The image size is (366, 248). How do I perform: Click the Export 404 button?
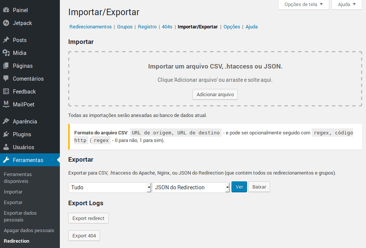point(84,236)
